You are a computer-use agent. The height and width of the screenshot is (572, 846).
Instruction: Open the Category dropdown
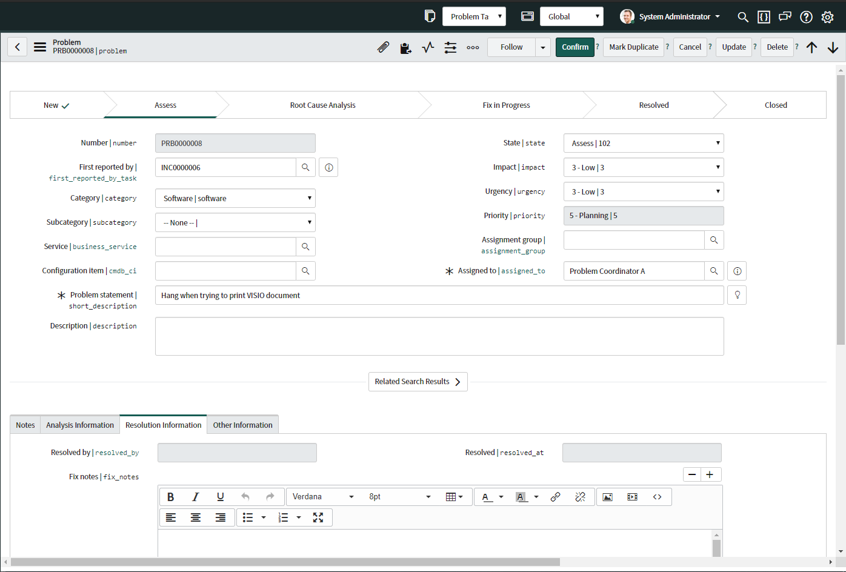tap(235, 198)
